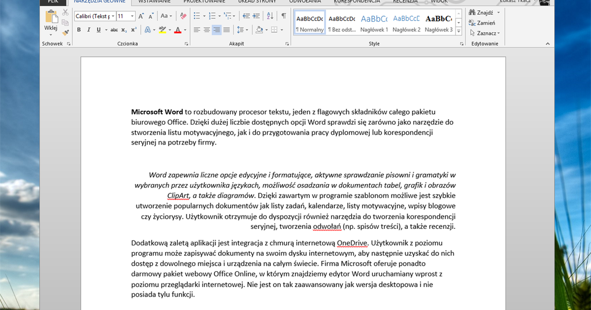Image resolution: width=591 pixels, height=310 pixels.
Task: Click the Clear All Formatting icon
Action: click(183, 15)
